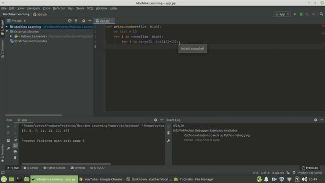Viewport: 325px width, 183px height.
Task: Expand the Python 3.6 (venv) library node
Action: coord(11,36)
